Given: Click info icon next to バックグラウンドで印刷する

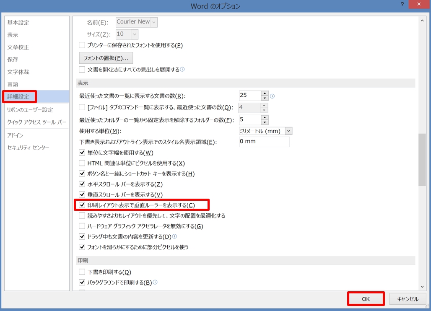Looking at the screenshot, I should pyautogui.click(x=155, y=282).
